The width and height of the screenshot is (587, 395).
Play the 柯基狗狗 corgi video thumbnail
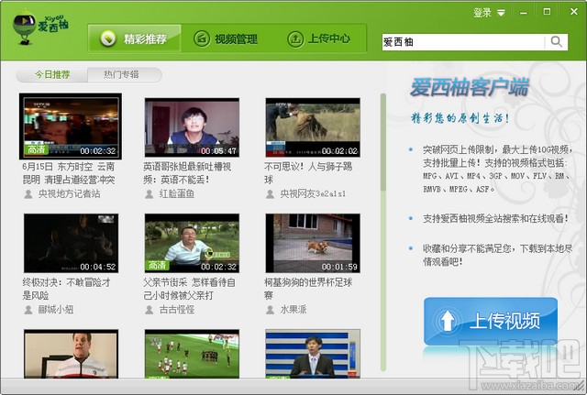(313, 243)
